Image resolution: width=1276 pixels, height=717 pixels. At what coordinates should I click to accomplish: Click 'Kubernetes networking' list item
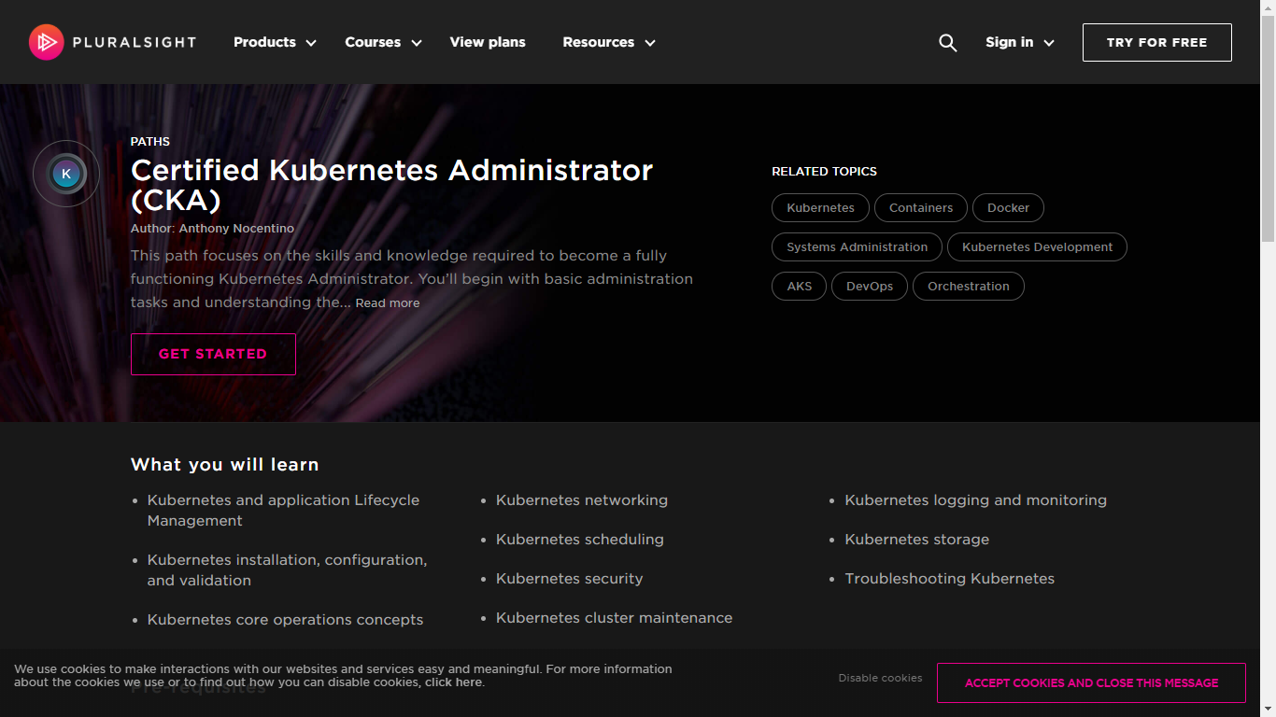click(582, 500)
